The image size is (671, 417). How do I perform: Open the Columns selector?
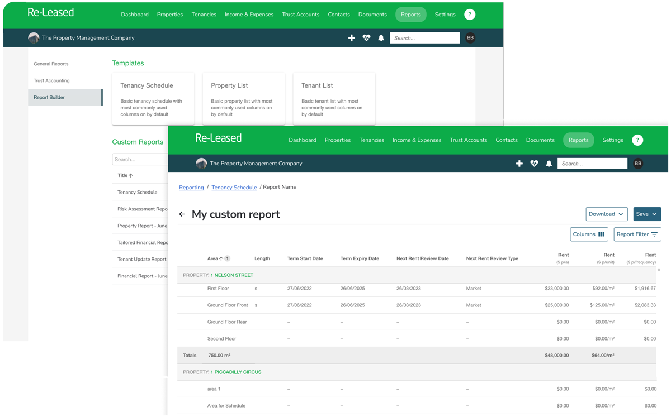pos(589,234)
